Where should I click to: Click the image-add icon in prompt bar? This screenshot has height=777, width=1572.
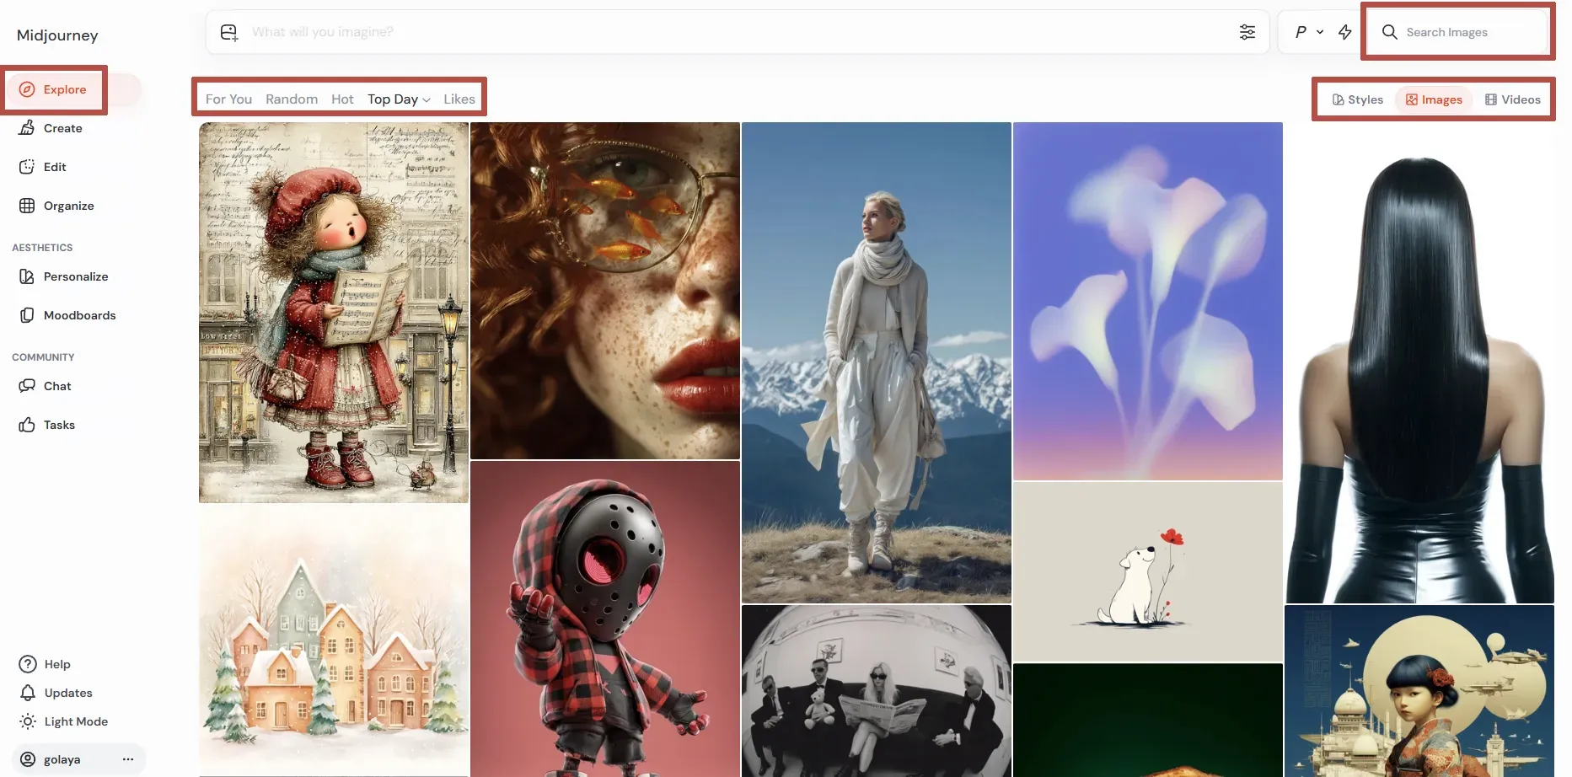[x=228, y=33]
